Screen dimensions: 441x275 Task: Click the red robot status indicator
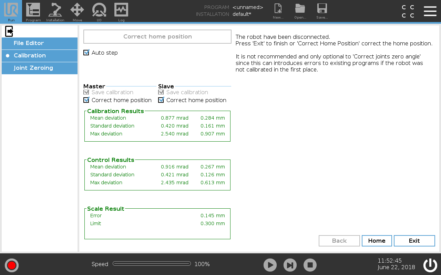click(x=12, y=265)
